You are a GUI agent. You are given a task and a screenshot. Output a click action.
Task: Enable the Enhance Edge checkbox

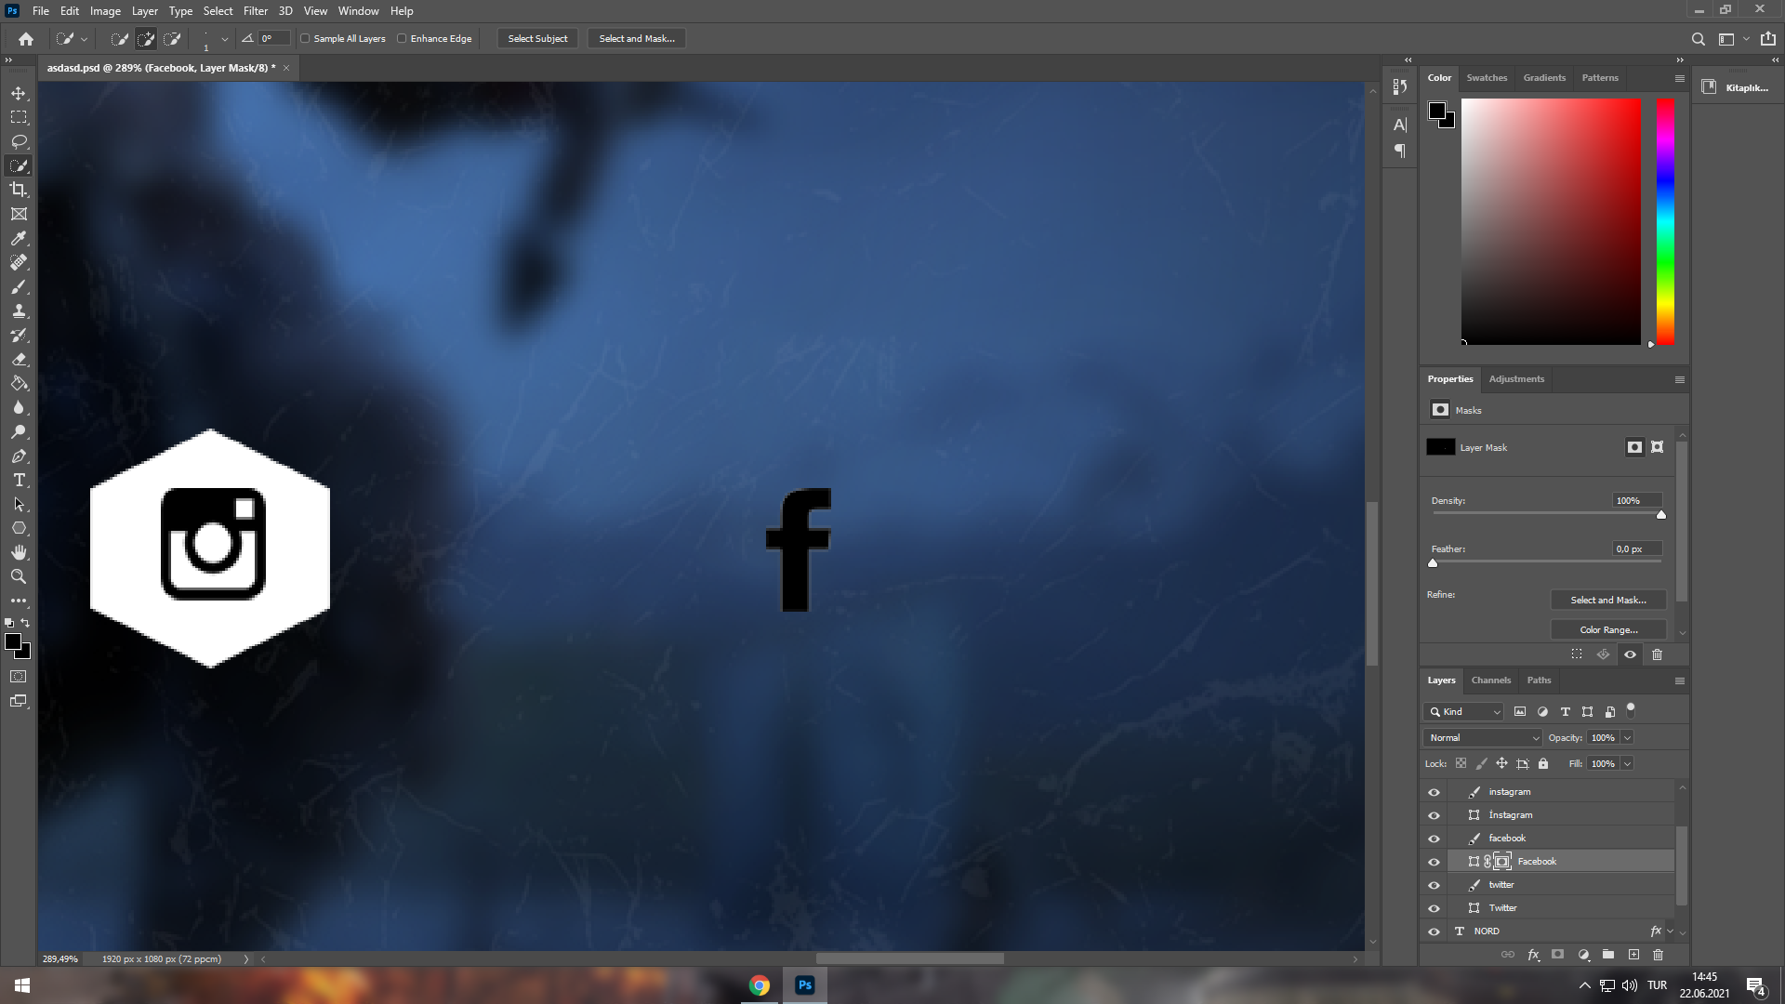point(402,38)
